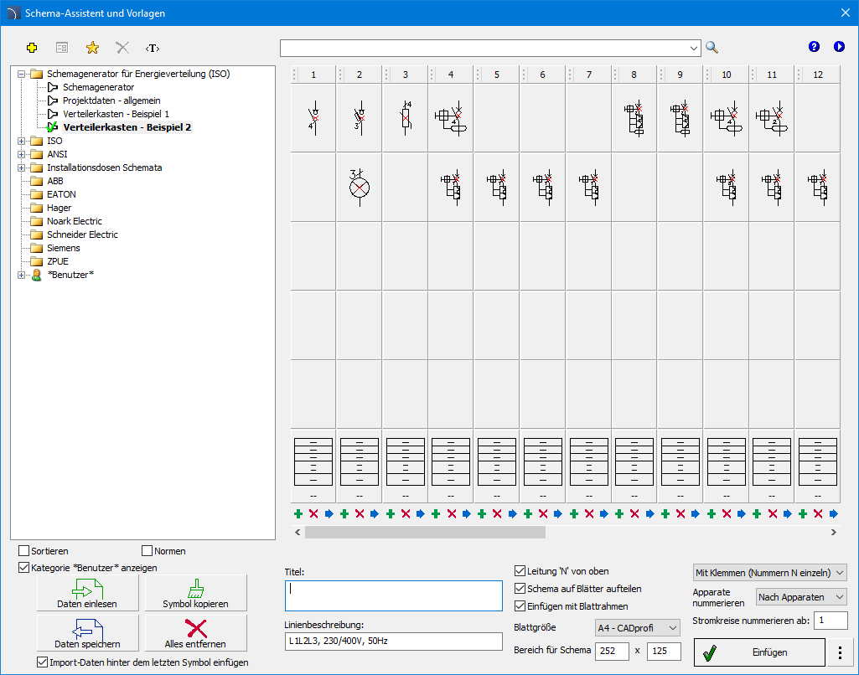The image size is (859, 675).
Task: Expand the ANSI folder tree node
Action: click(22, 154)
